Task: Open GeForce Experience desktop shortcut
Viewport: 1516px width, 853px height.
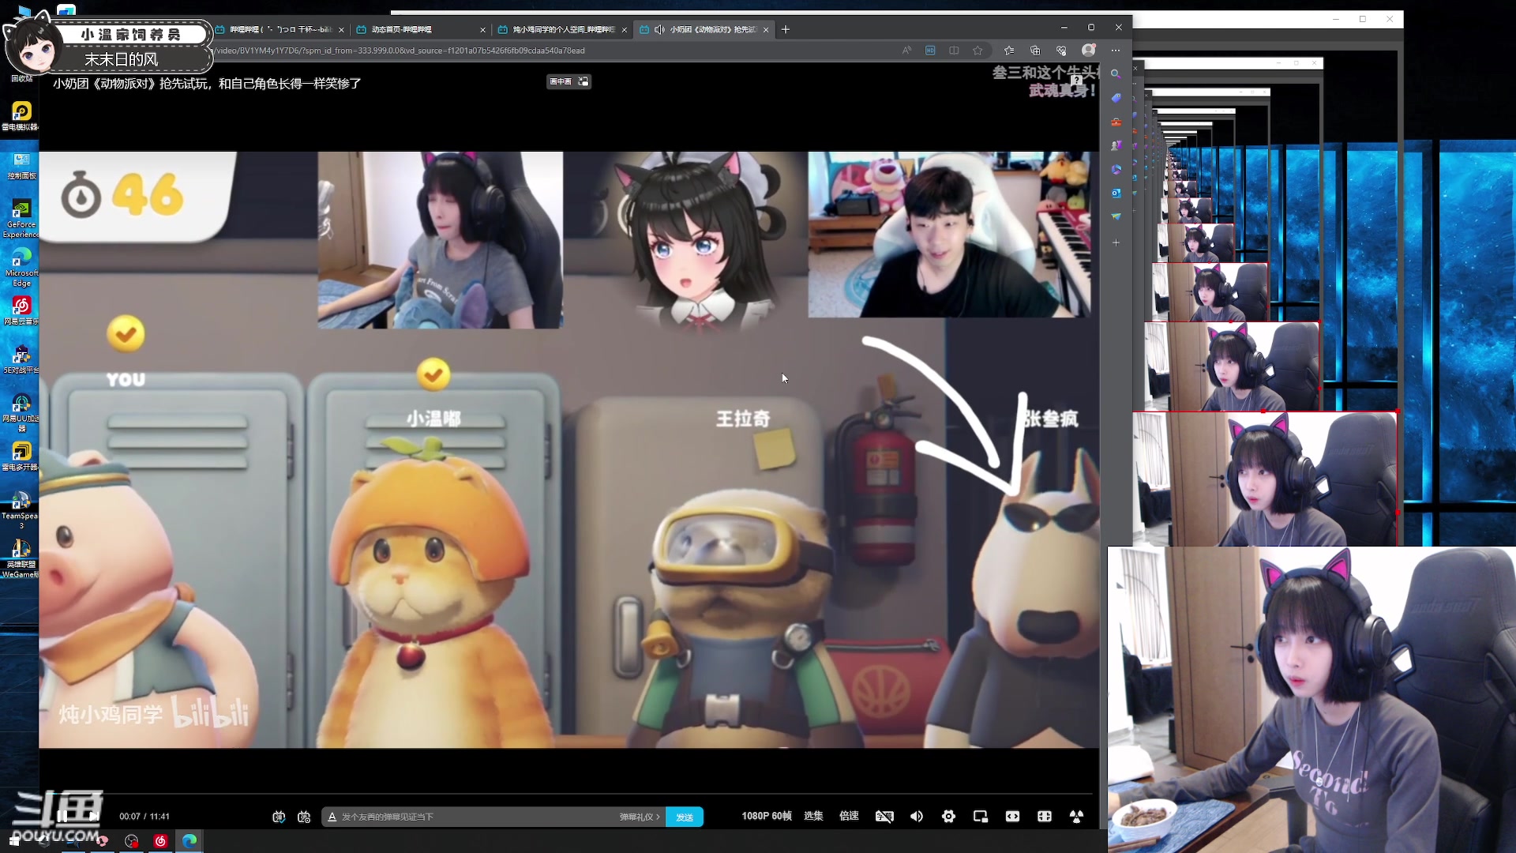Action: 21,219
